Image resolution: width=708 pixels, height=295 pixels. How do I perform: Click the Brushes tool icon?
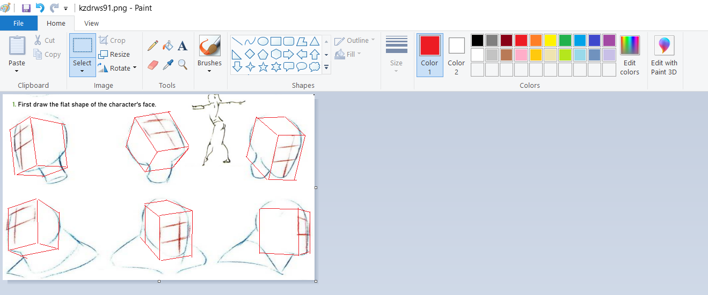(209, 46)
